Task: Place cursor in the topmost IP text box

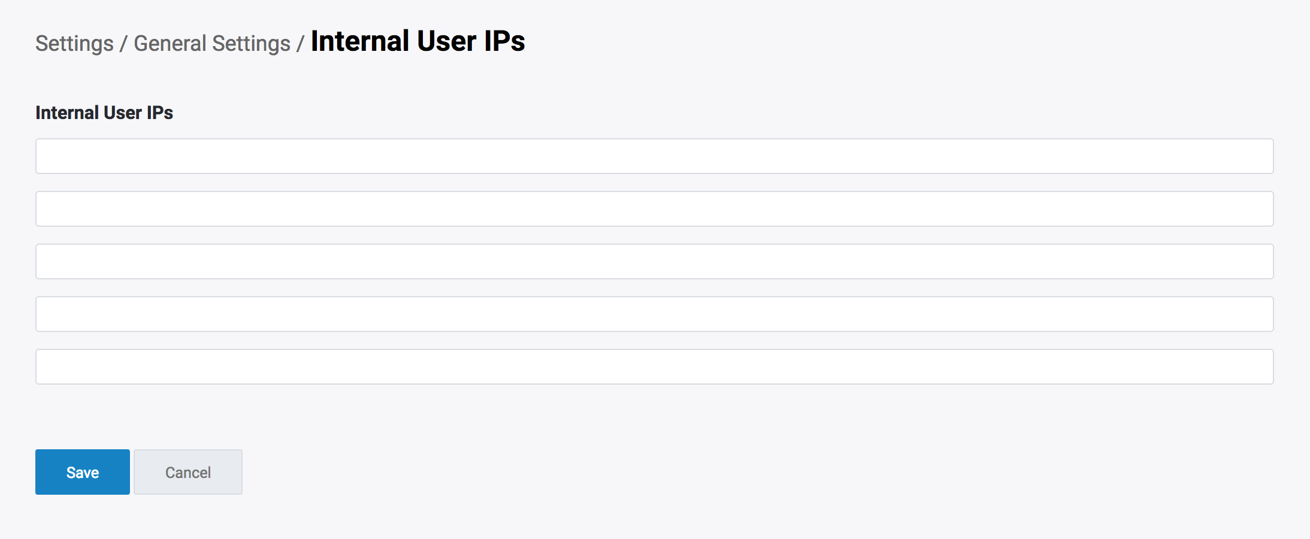Action: 654,156
